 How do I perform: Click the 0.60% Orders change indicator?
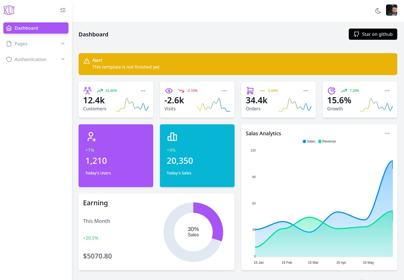(x=273, y=91)
